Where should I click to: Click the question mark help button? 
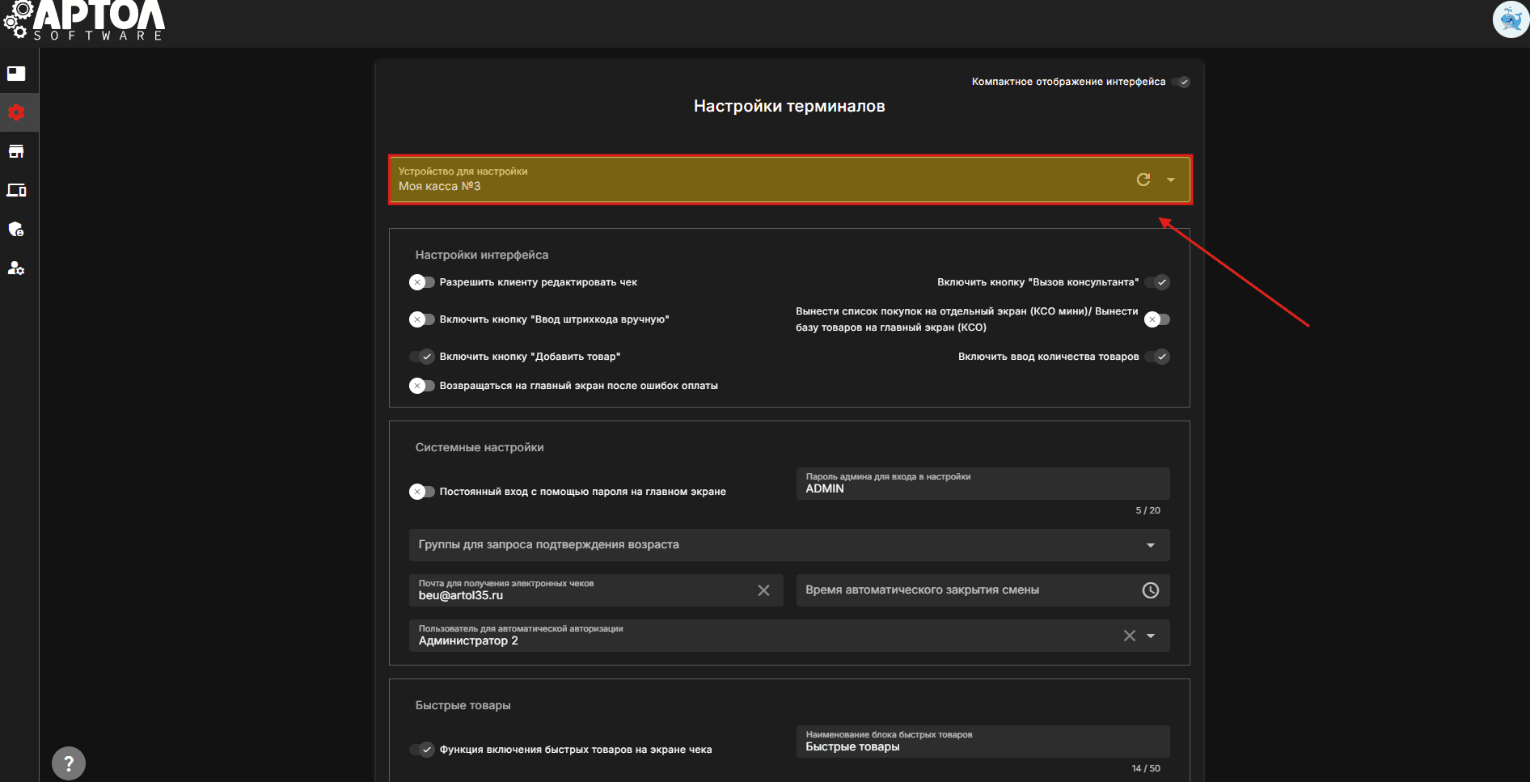click(x=69, y=763)
